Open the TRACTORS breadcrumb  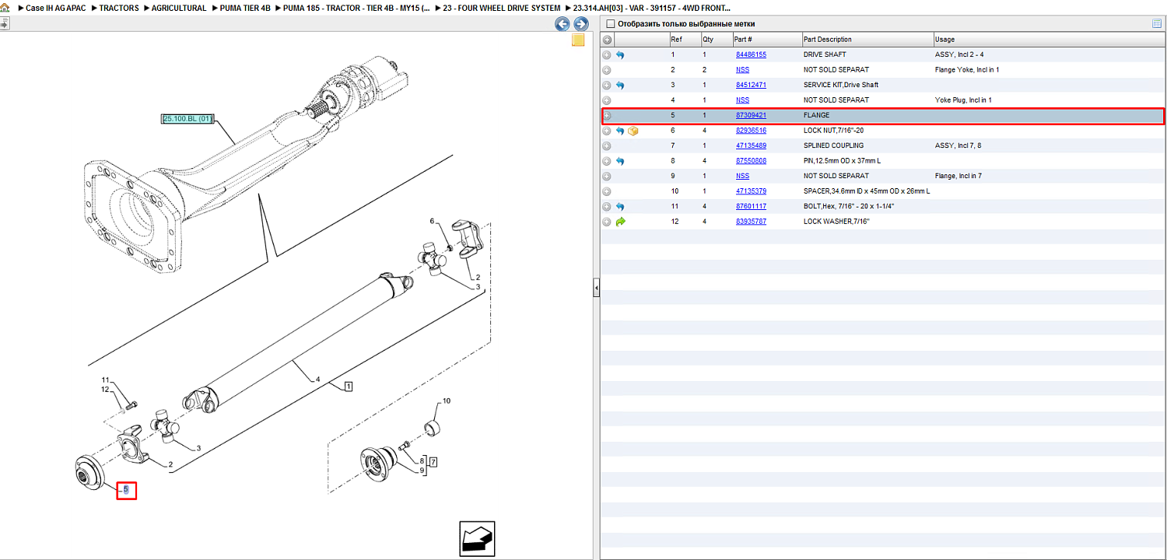119,8
